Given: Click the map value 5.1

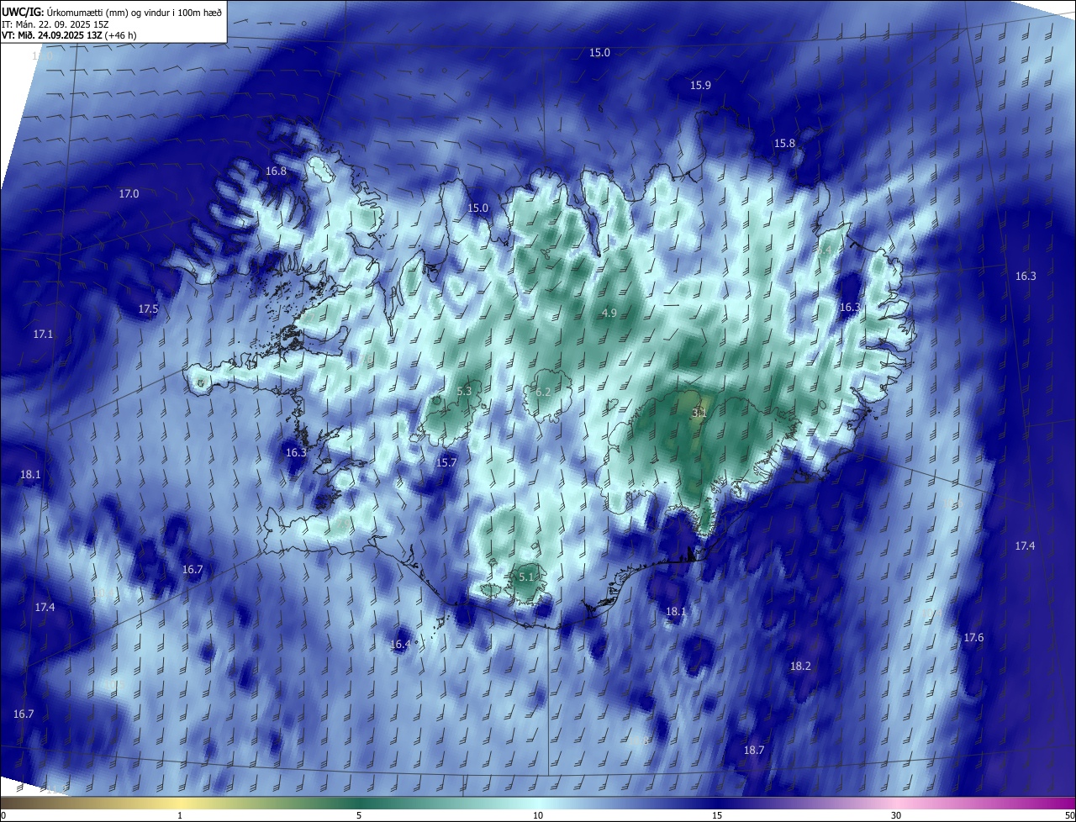Looking at the screenshot, I should (x=526, y=577).
